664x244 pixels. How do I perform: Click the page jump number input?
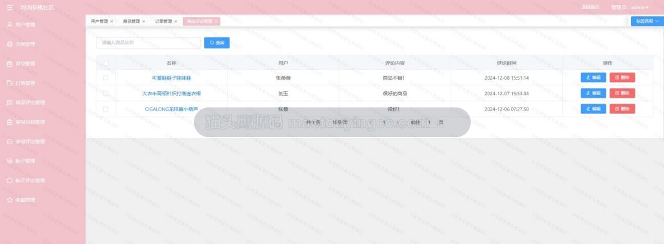pos(429,122)
